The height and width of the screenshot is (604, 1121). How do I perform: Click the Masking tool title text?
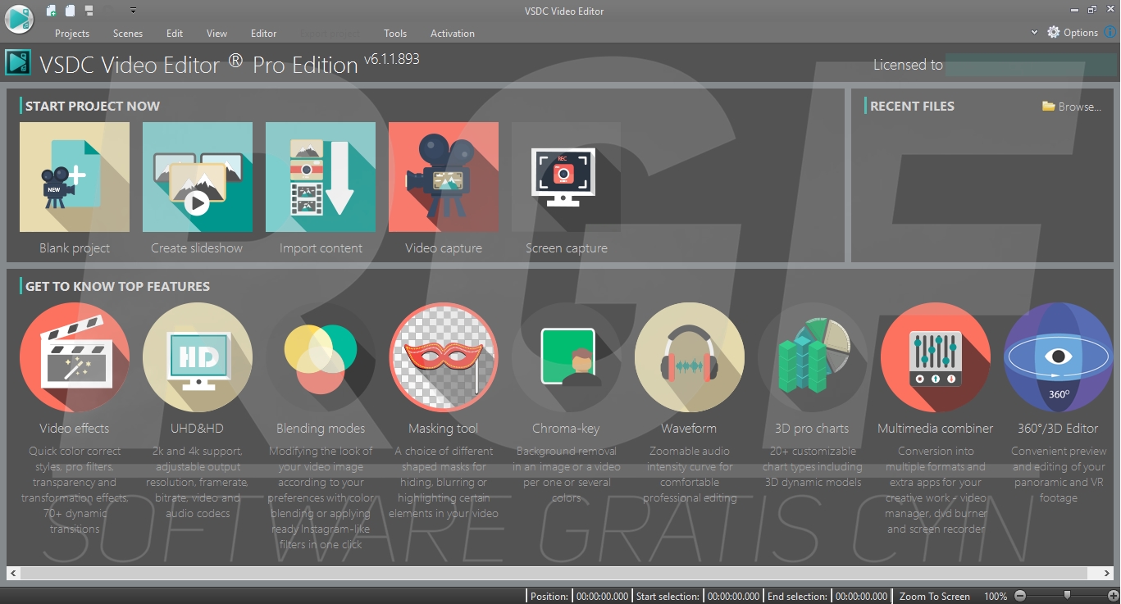point(444,429)
